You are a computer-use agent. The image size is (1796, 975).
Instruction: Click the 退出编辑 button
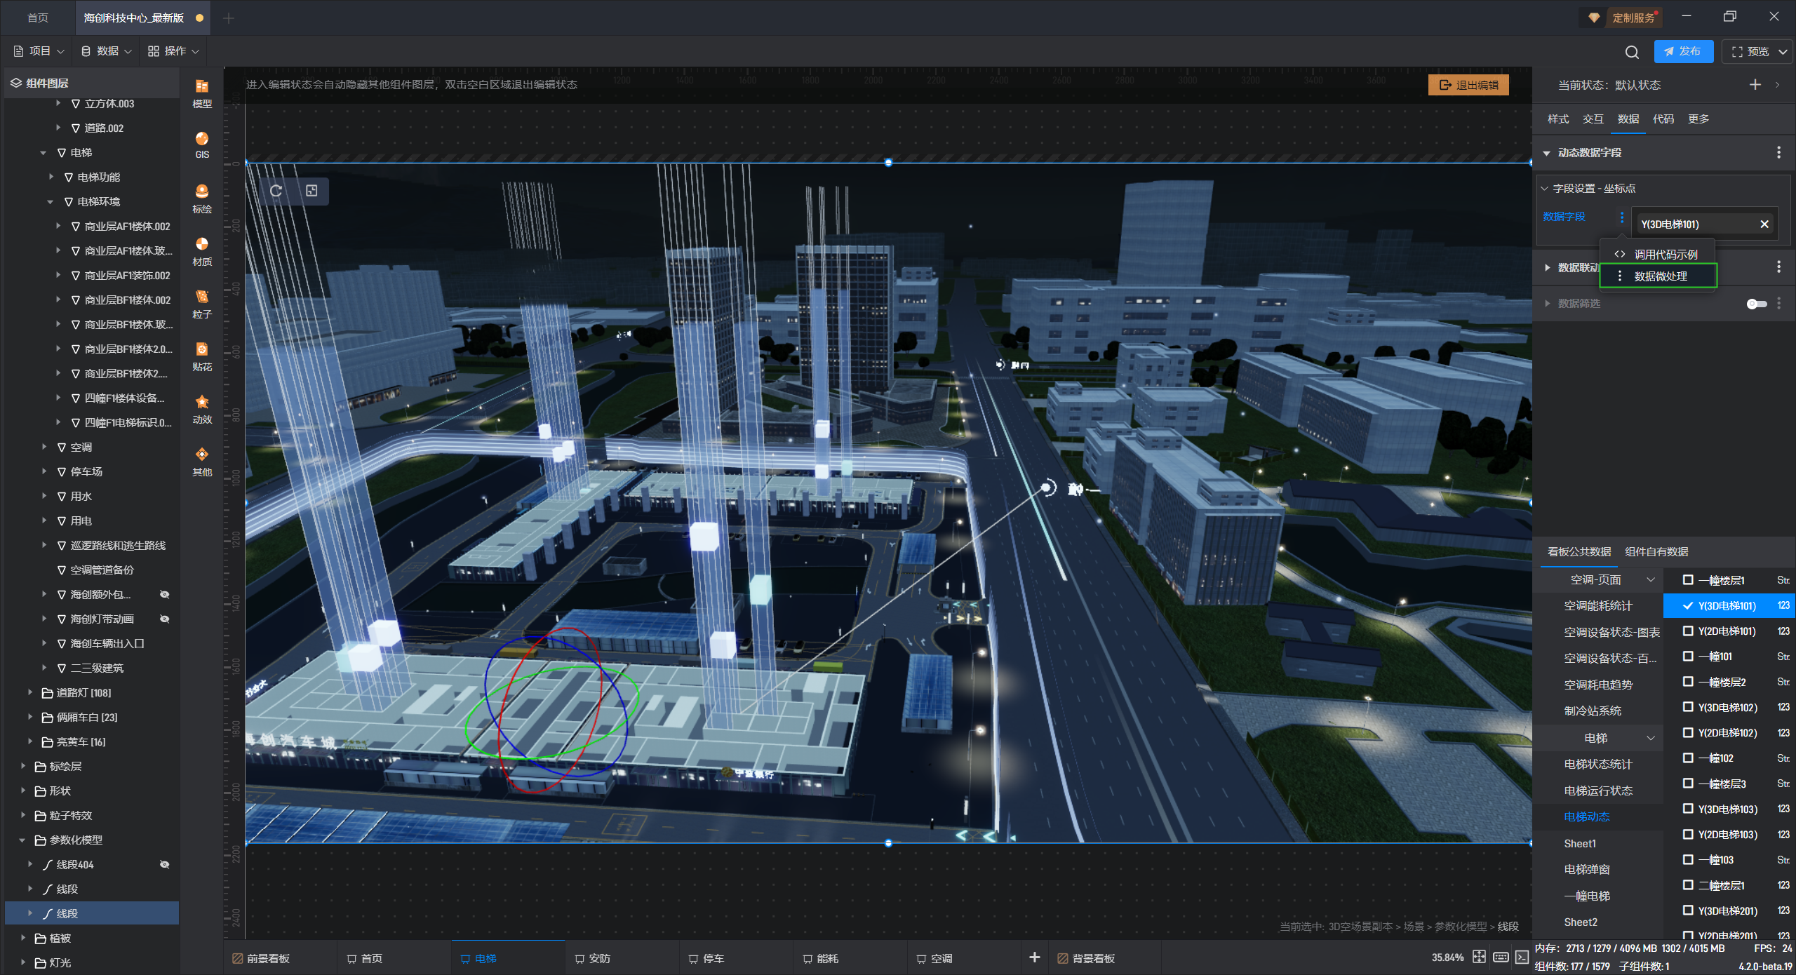(1468, 85)
